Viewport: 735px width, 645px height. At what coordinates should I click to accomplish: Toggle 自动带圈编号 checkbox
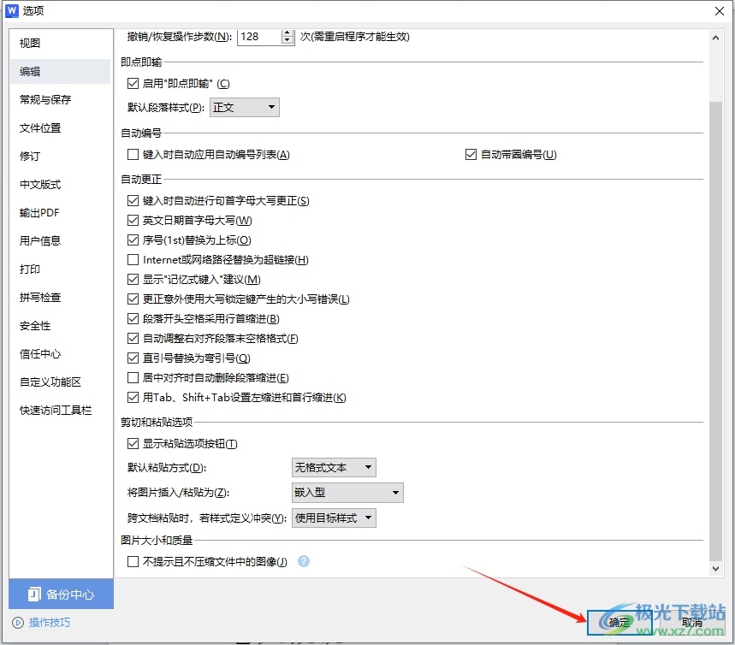471,154
